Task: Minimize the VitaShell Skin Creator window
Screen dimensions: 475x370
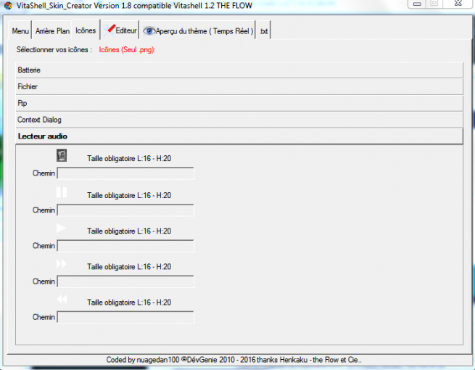Action: 417,4
